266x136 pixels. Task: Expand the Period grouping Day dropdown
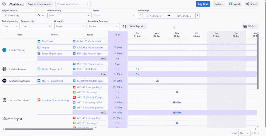point(11,26)
